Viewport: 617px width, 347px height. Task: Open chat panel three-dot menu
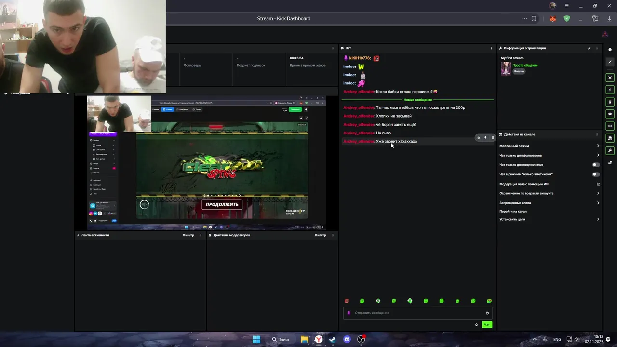click(x=491, y=48)
